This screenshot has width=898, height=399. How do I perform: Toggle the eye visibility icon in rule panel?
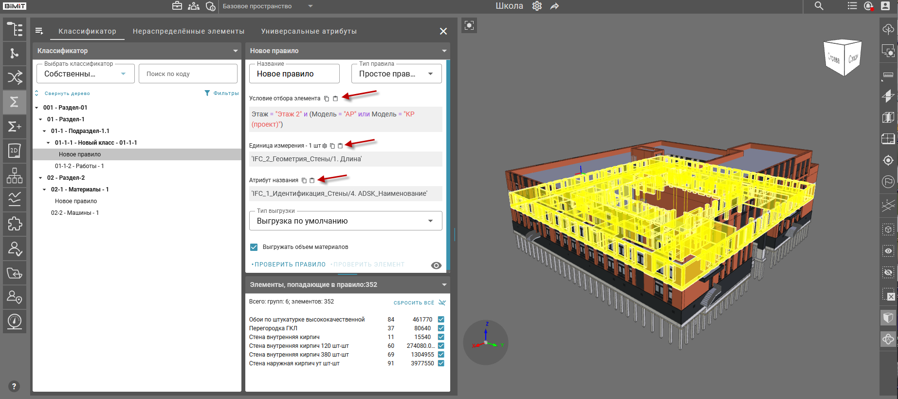(x=436, y=266)
